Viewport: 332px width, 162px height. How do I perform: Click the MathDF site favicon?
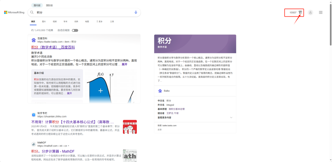point(34,144)
